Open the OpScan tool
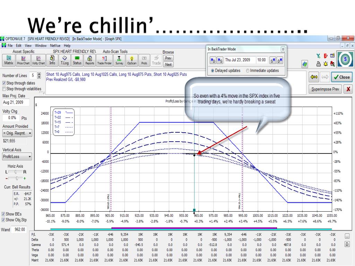Screen dimensions: 355x266 [132, 60]
